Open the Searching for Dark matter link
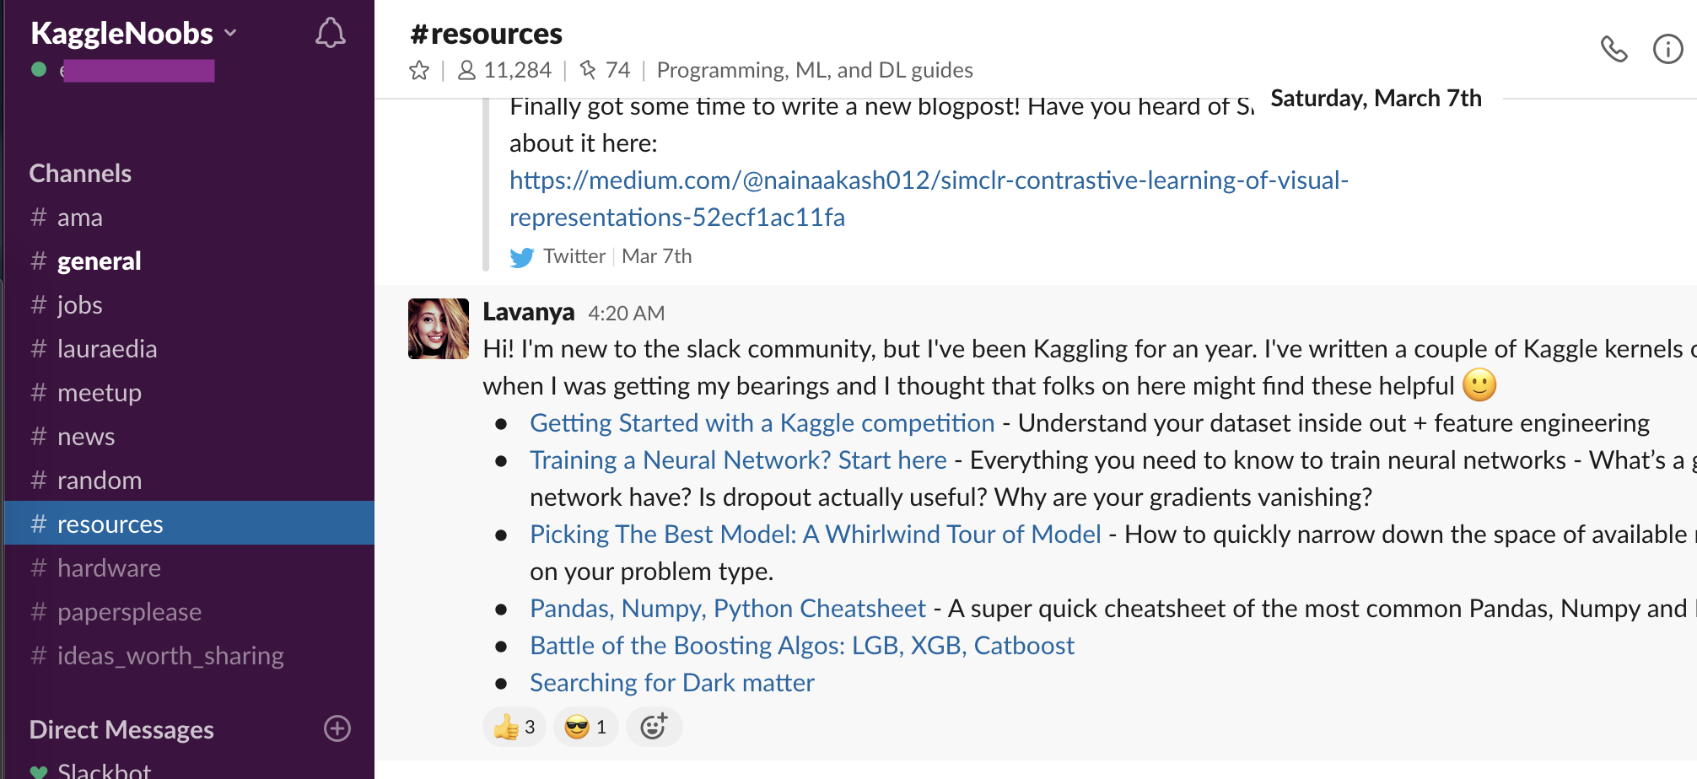1697x779 pixels. tap(671, 683)
